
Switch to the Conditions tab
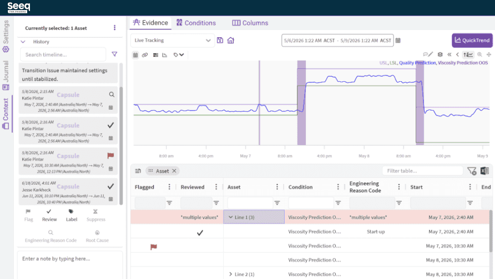(196, 23)
